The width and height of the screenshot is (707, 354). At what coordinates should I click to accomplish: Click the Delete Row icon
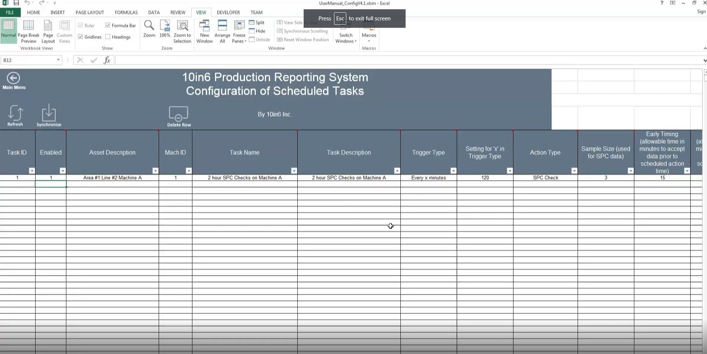click(x=178, y=114)
